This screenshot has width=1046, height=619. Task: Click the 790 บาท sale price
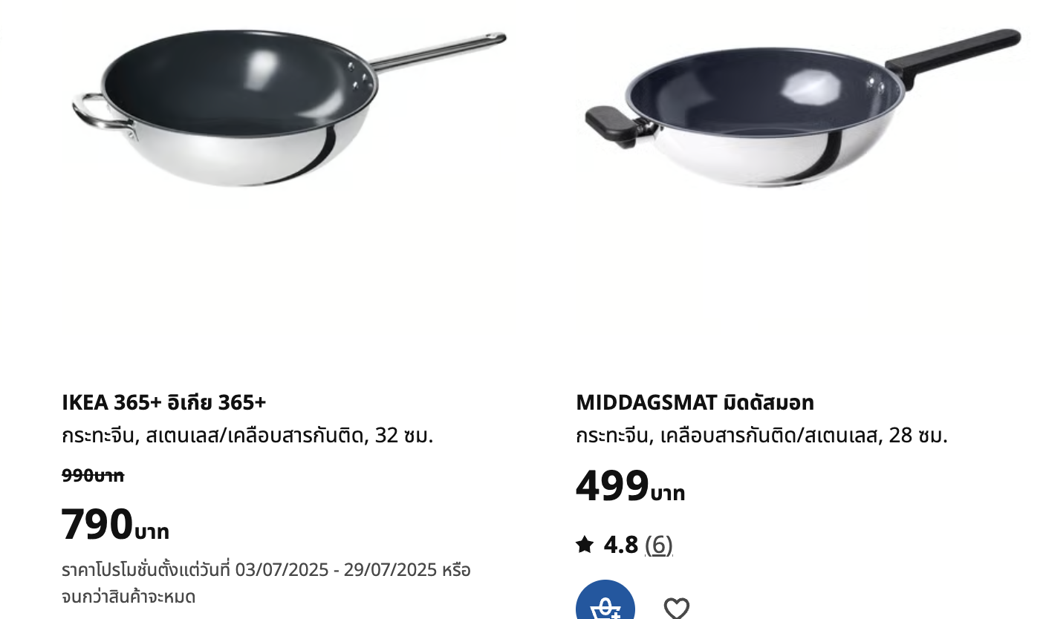coord(115,524)
